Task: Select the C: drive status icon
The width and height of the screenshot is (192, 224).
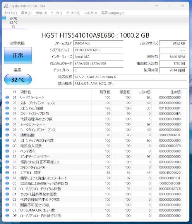Action: (x=4, y=18)
